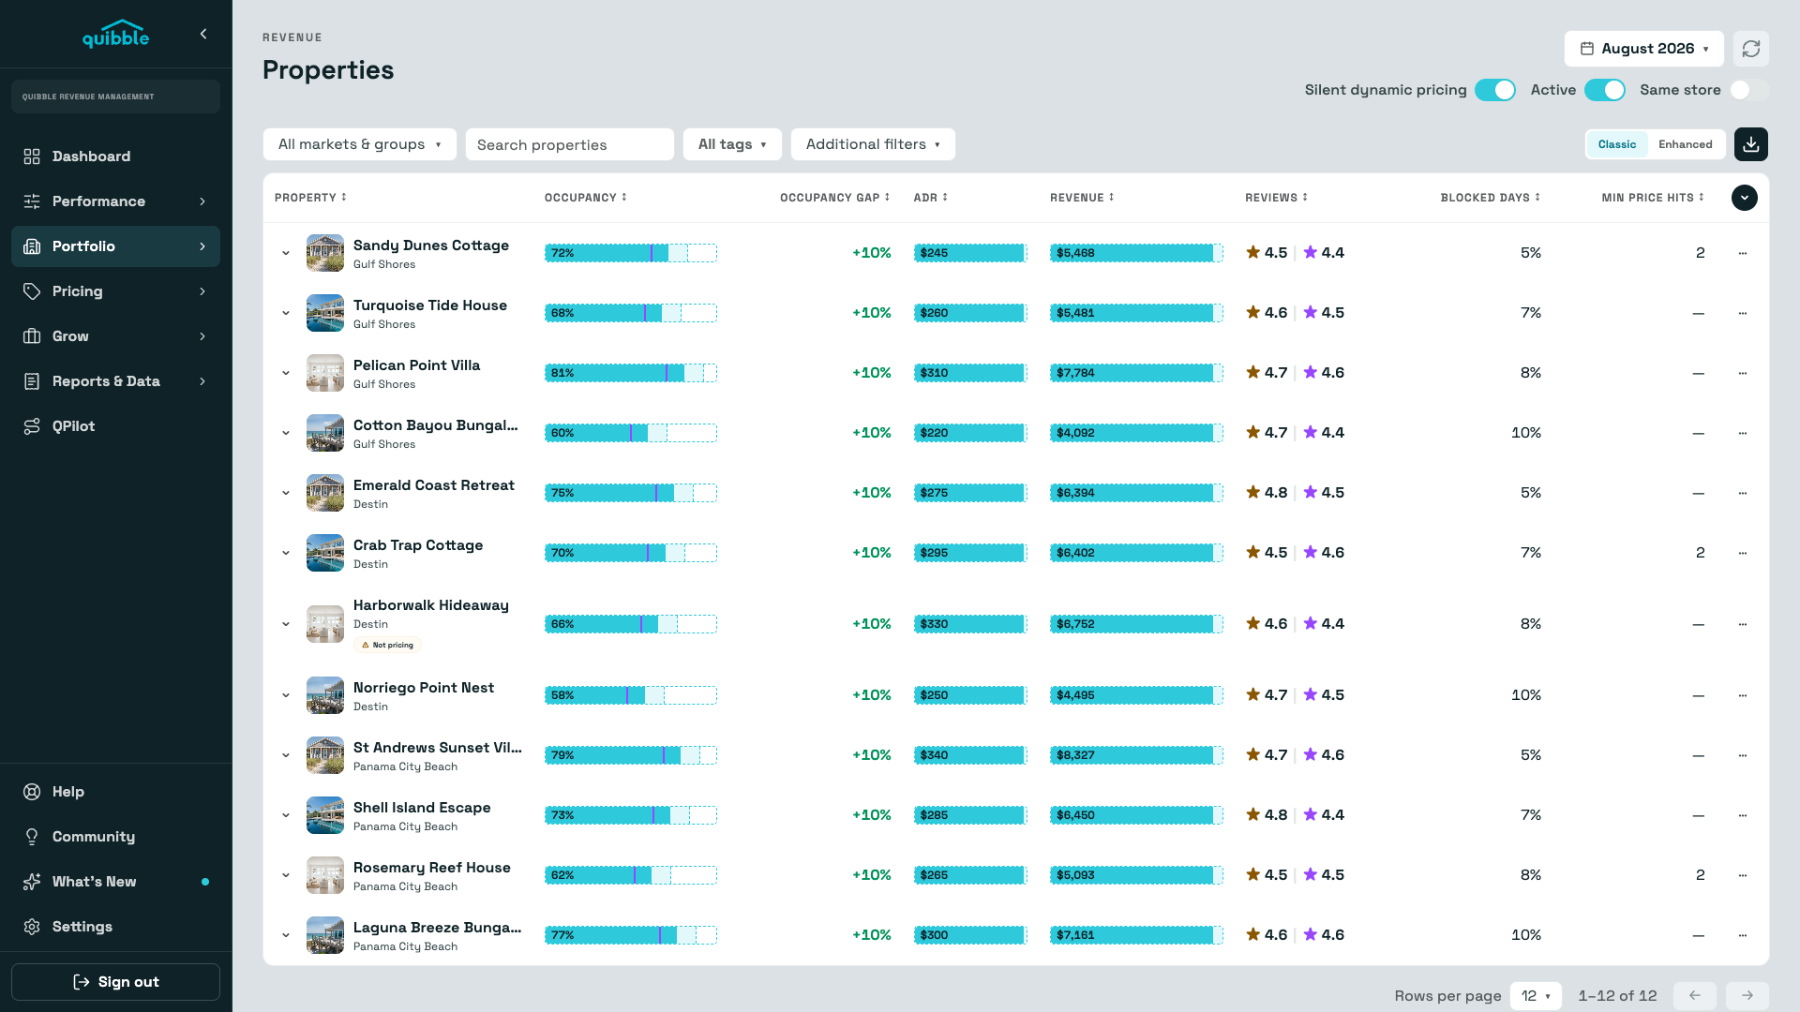The height and width of the screenshot is (1012, 1800).
Task: Sort by the Property column
Action: point(311,198)
